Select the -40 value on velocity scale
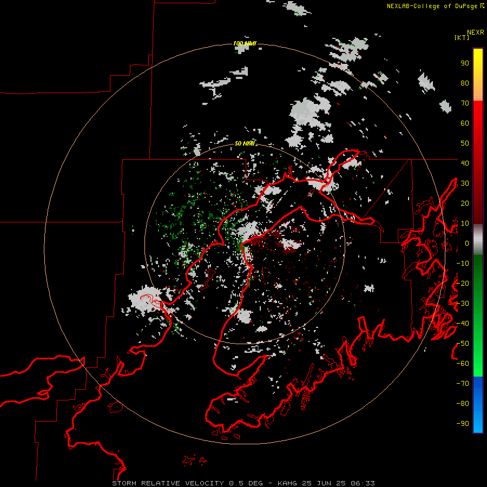 click(x=463, y=324)
